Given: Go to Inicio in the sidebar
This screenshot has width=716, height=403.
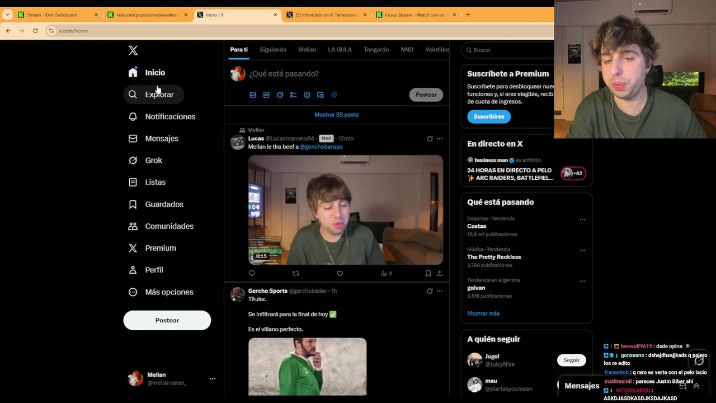Looking at the screenshot, I should pyautogui.click(x=147, y=72).
